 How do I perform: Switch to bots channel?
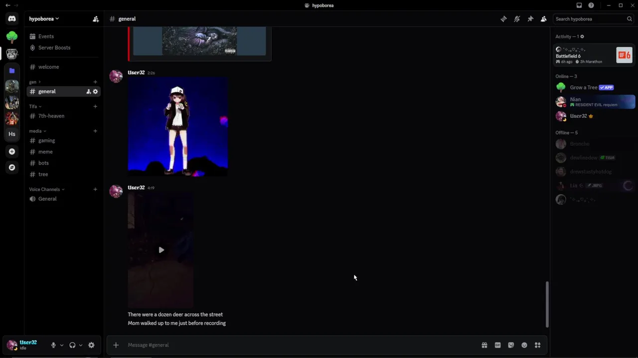pyautogui.click(x=63, y=163)
